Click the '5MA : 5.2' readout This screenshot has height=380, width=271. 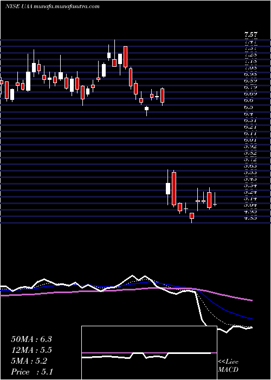(x=29, y=361)
